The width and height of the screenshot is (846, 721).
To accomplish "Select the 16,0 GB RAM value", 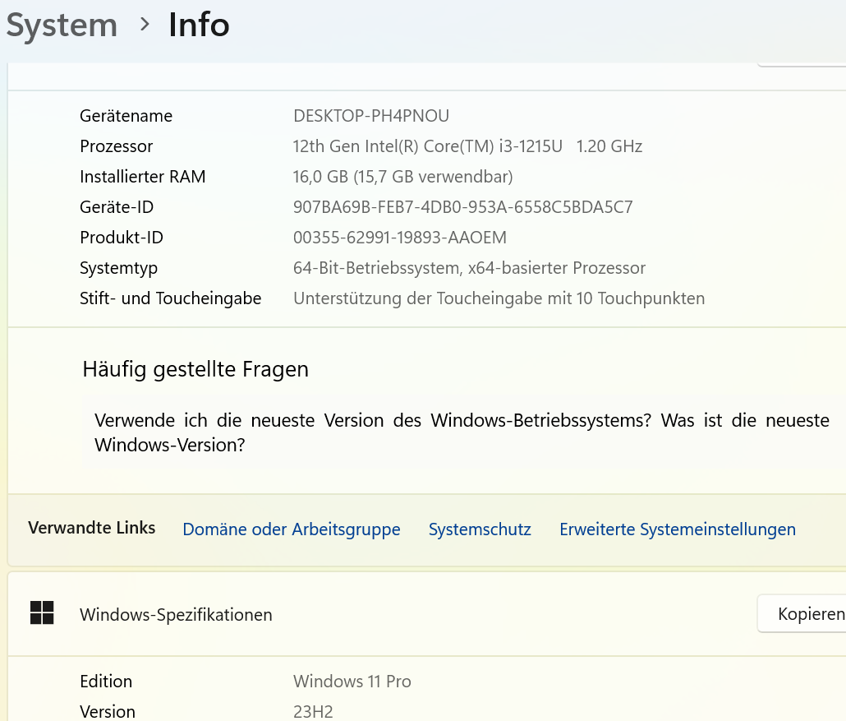I will (402, 177).
